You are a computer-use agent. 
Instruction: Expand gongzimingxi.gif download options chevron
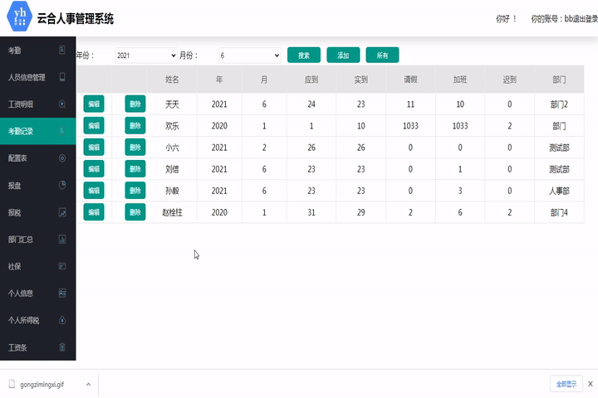tap(89, 384)
